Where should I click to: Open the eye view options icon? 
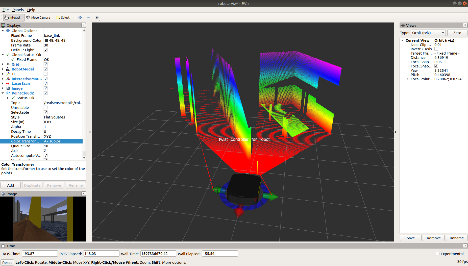click(97, 17)
